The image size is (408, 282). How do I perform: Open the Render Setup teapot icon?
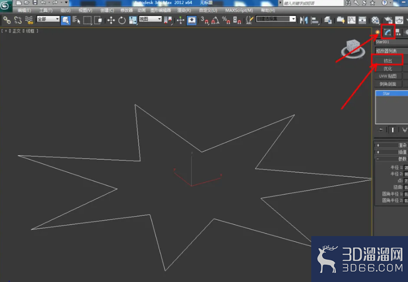[x=388, y=20]
